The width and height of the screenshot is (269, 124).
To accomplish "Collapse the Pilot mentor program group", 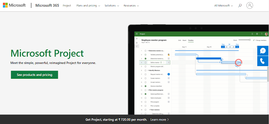I will point(148,90).
